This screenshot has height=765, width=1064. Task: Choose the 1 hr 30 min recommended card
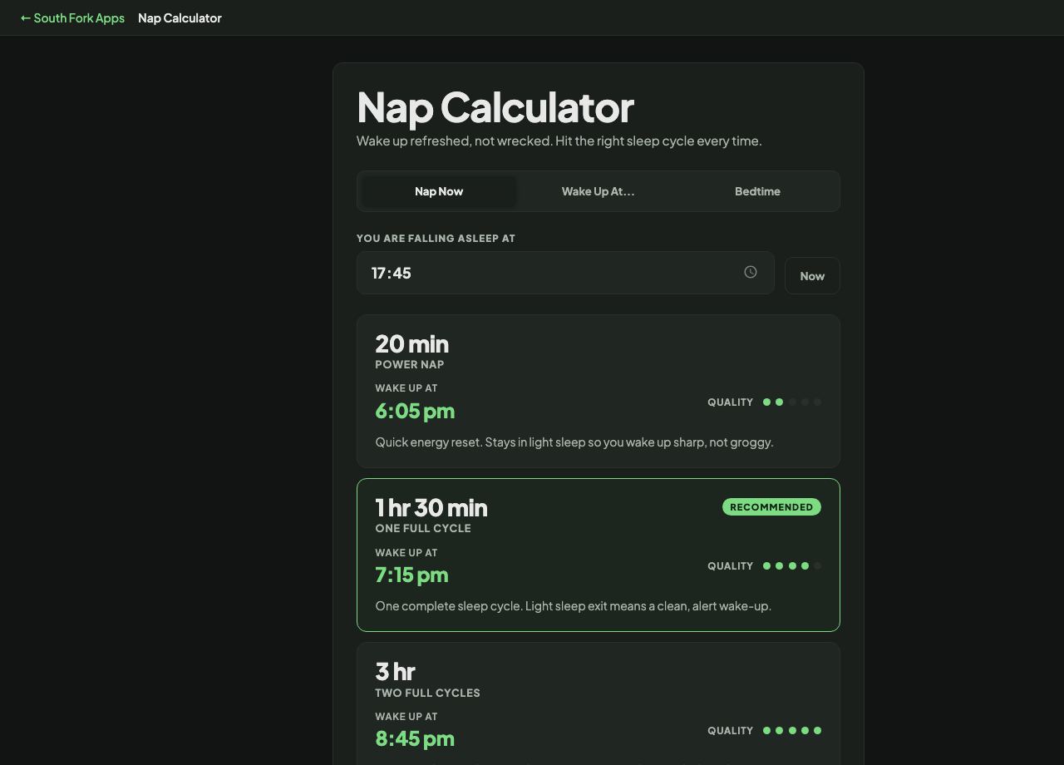pos(598,555)
